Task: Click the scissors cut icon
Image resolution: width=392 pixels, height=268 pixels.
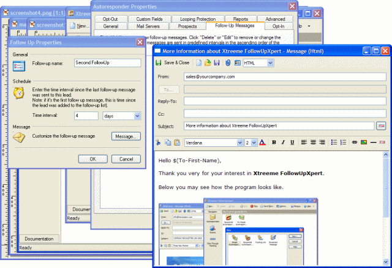Action: (x=158, y=143)
